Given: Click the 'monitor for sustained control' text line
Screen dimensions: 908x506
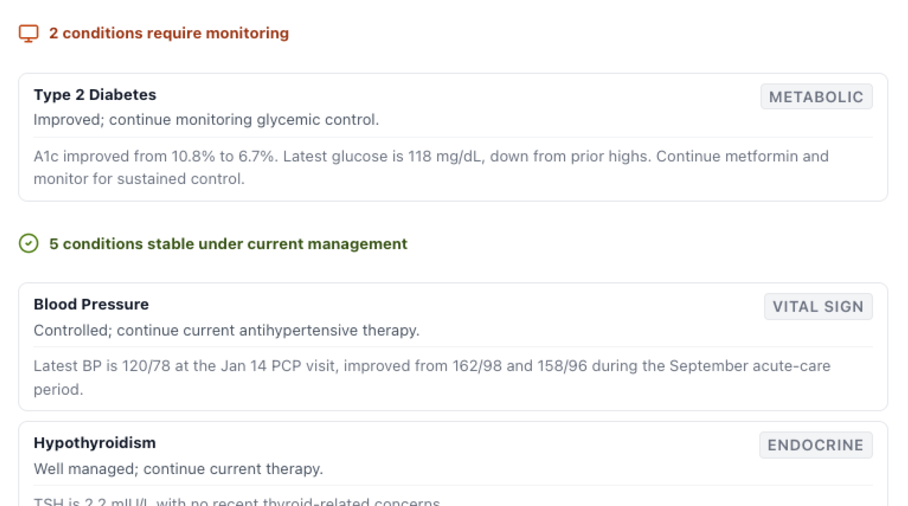Looking at the screenshot, I should [139, 179].
